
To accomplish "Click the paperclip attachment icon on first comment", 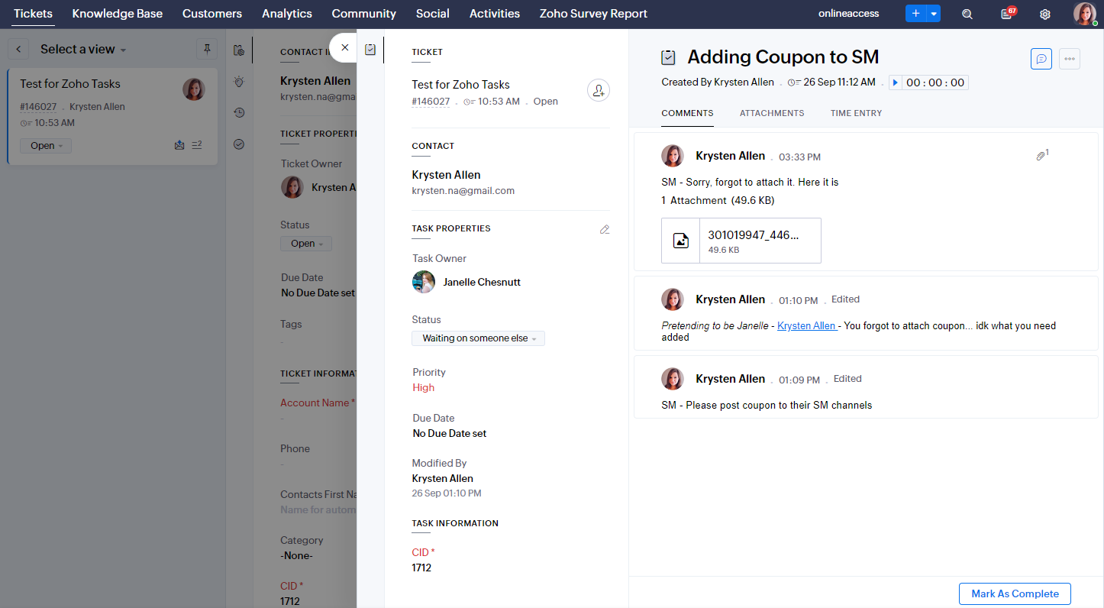I will pos(1041,156).
